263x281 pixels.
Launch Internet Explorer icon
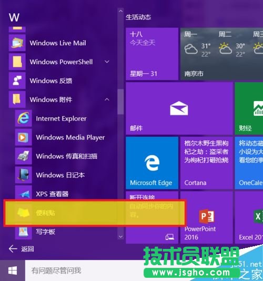pyautogui.click(x=24, y=118)
